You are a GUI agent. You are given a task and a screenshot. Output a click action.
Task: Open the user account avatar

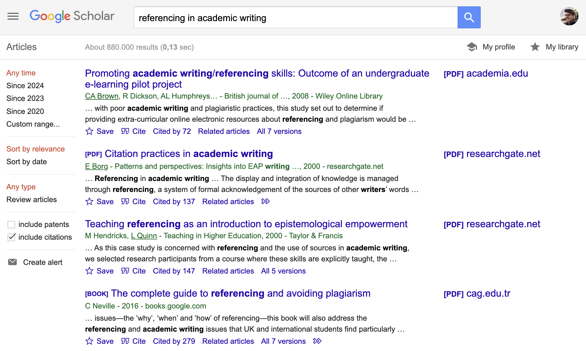569,16
